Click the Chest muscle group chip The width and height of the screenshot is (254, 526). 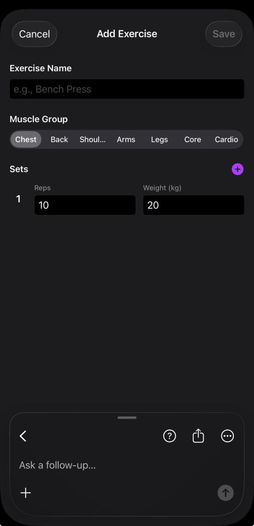pyautogui.click(x=26, y=139)
